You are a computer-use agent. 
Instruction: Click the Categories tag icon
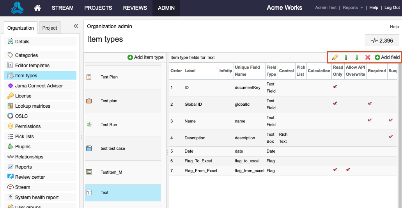[x=10, y=55]
